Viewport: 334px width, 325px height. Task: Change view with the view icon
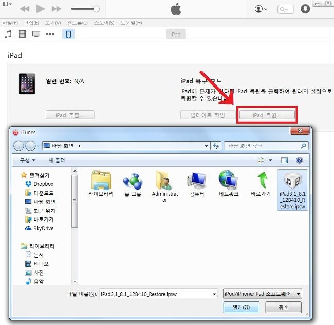261,160
